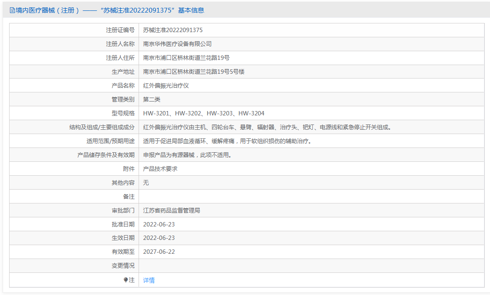Select production address ending 19号5号楼

pyautogui.click(x=194, y=72)
